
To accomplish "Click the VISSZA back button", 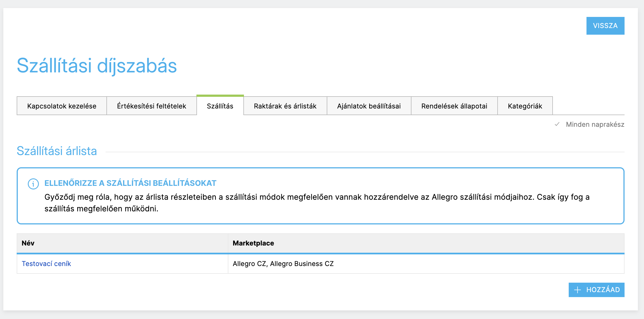I will click(x=605, y=26).
